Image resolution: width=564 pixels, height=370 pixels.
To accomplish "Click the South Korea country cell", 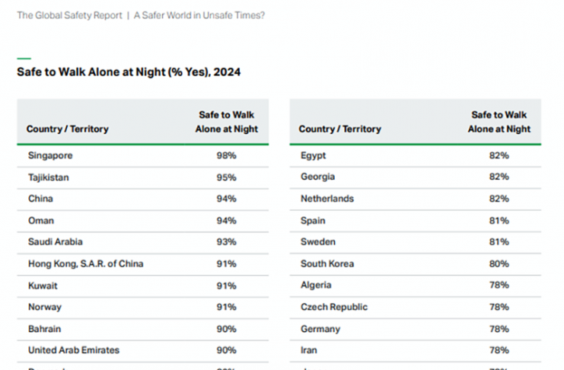I will point(325,264).
